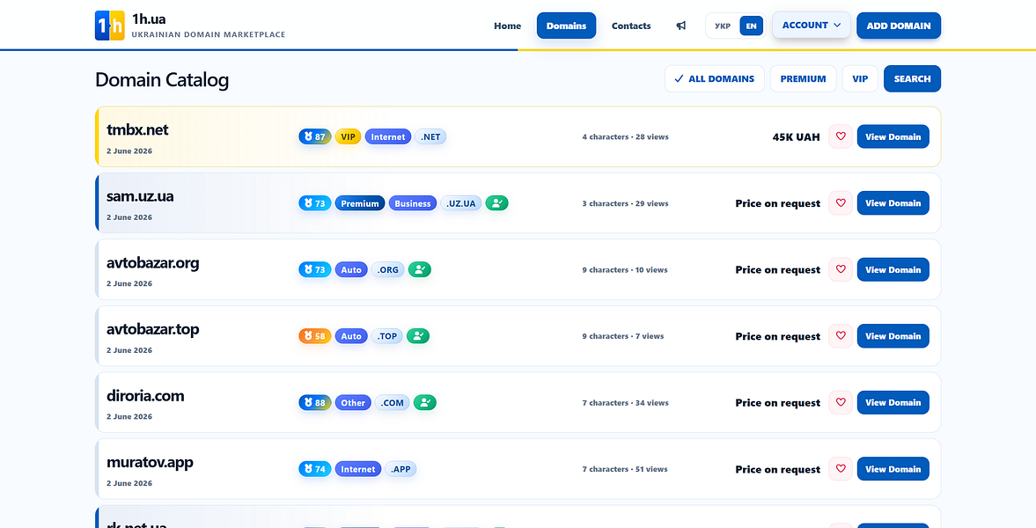Switch language to EN

tap(751, 26)
